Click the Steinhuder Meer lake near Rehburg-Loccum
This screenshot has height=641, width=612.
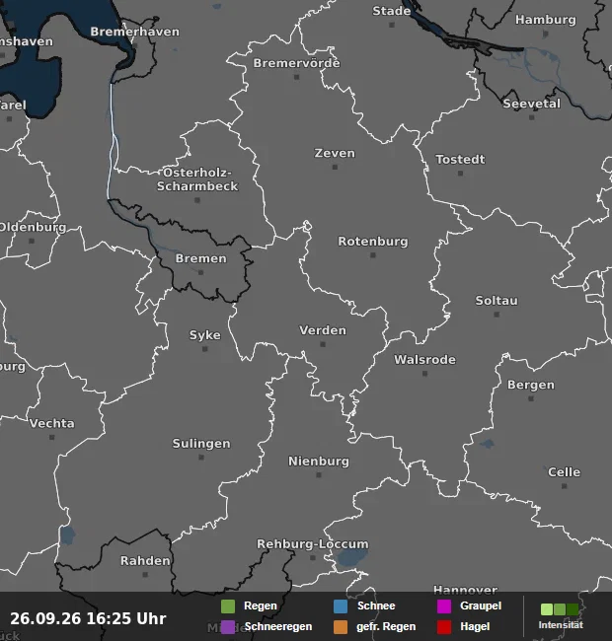[x=352, y=557]
